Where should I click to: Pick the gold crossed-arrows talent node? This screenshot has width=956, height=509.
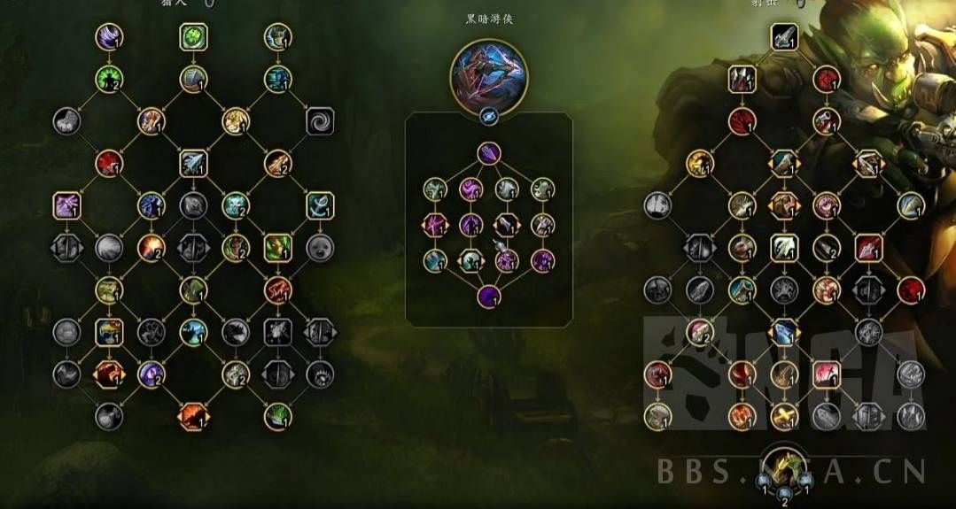coord(785,417)
